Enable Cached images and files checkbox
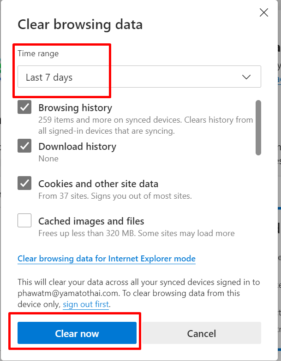 point(24,220)
